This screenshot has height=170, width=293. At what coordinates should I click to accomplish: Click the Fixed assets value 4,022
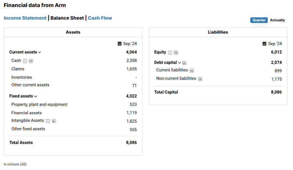(x=131, y=96)
